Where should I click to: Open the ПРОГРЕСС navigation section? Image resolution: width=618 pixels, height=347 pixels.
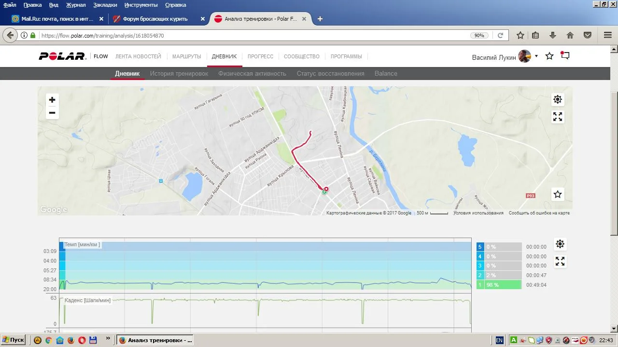[x=260, y=56]
